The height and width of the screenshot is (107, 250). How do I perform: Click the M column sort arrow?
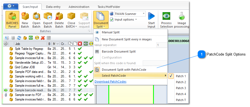(57, 44)
